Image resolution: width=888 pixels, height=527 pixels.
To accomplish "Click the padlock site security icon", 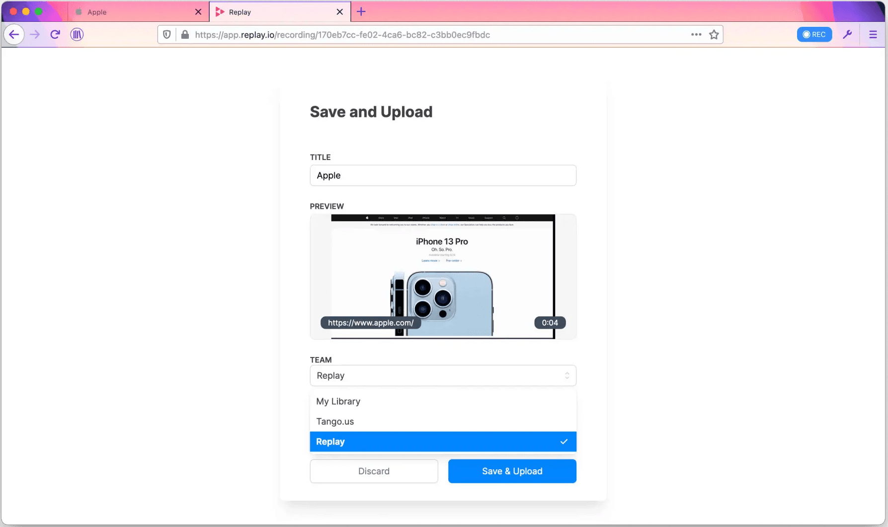I will 185,34.
